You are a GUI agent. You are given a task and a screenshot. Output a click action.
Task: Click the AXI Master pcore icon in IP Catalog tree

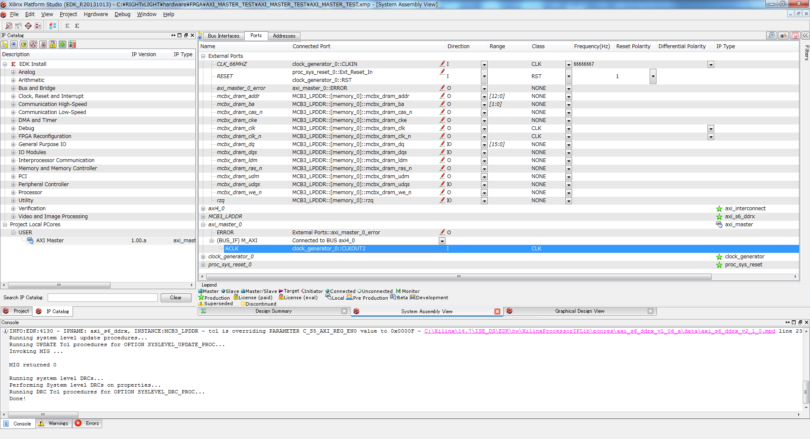30,241
